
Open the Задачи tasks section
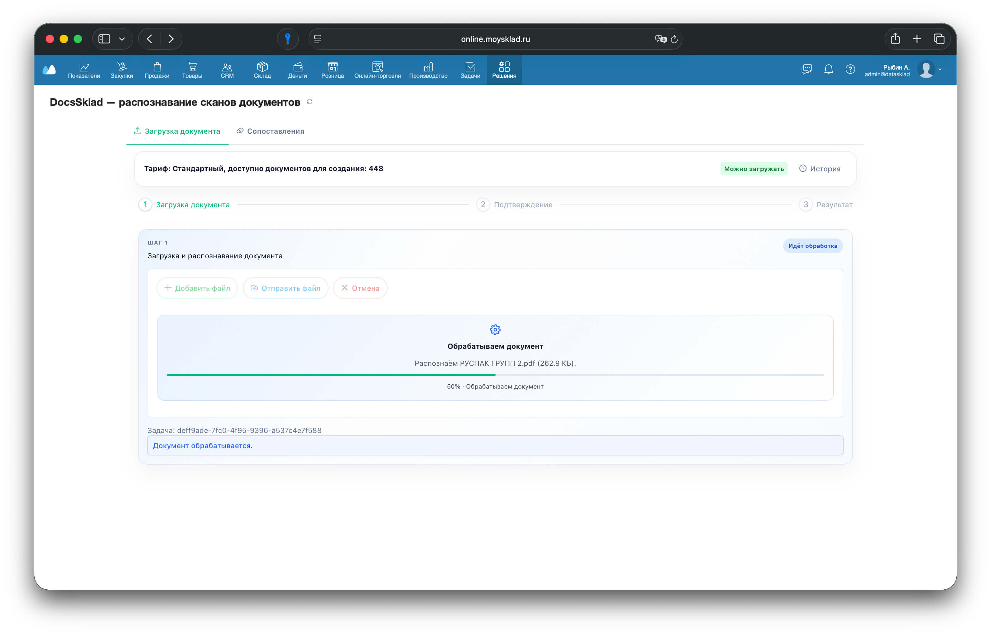[470, 70]
